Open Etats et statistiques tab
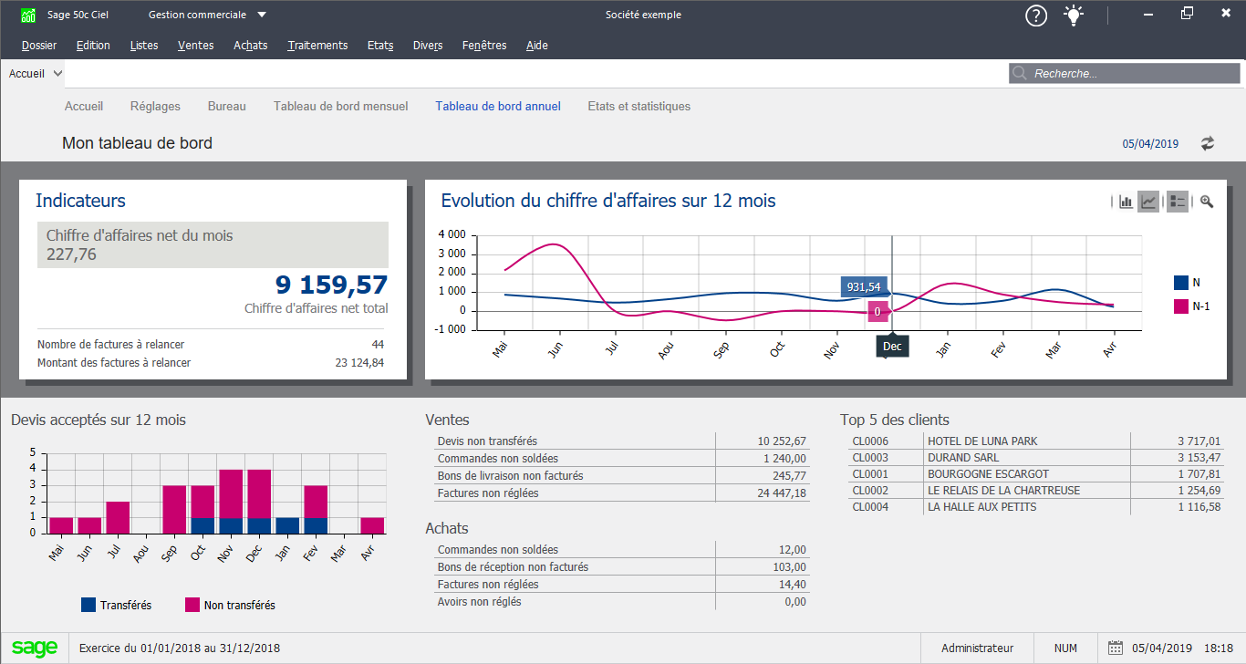Screen dimensions: 1246x664 pyautogui.click(x=639, y=107)
